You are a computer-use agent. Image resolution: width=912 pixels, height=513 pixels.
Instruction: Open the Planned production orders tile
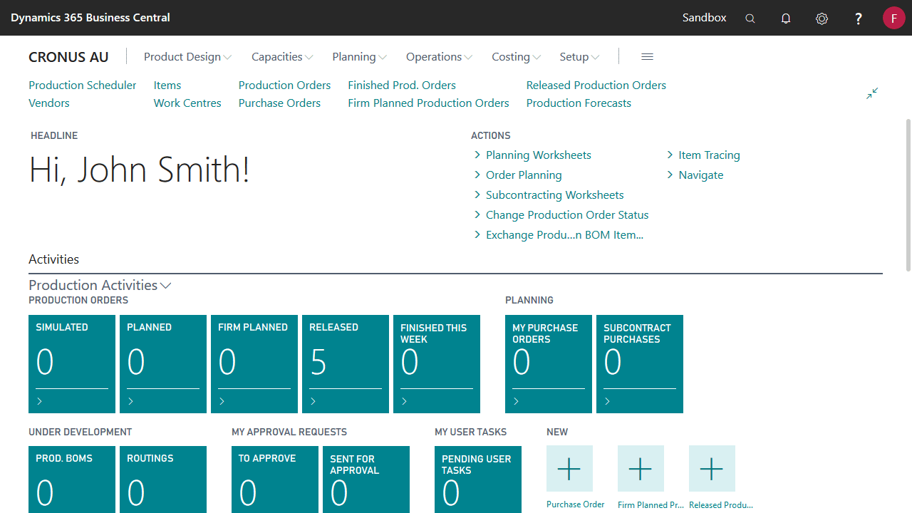[x=163, y=364]
